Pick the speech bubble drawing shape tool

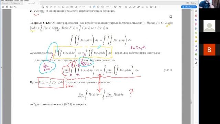156,7
